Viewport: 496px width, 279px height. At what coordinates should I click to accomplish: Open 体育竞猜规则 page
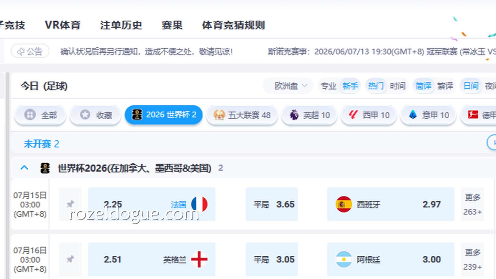233,25
